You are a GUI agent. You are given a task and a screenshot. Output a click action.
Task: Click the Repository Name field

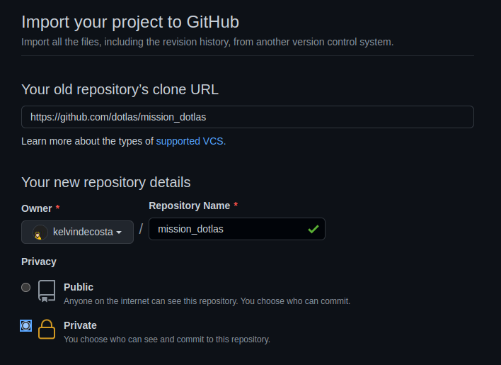tap(237, 229)
